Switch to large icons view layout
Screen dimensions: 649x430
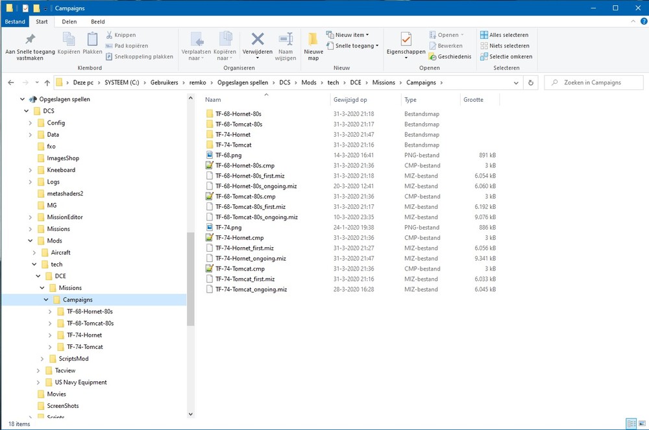(642, 424)
